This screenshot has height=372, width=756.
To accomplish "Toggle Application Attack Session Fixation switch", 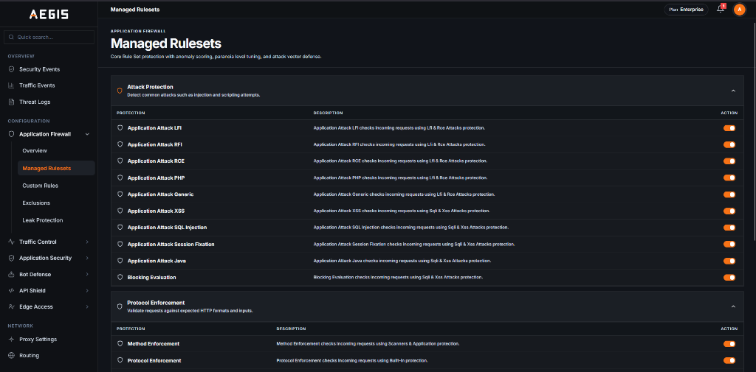I will (x=729, y=244).
